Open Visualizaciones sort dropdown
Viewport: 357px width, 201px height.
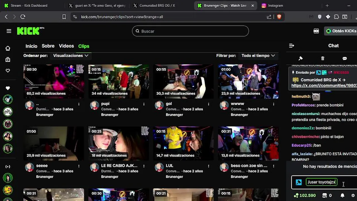[71, 56]
